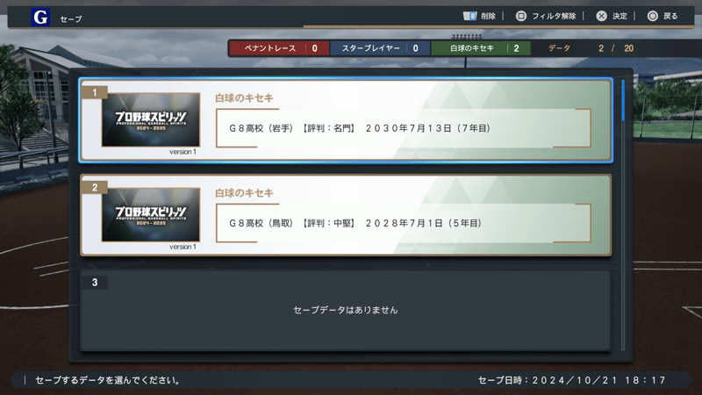Click 白球のキセキ title in slot 2
Image resolution: width=702 pixels, height=395 pixels.
[x=244, y=193]
